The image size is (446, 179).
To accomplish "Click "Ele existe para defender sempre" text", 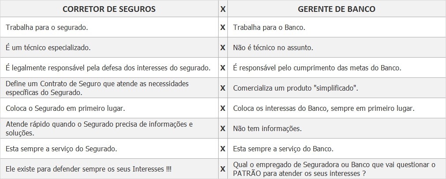I will (89, 169).
